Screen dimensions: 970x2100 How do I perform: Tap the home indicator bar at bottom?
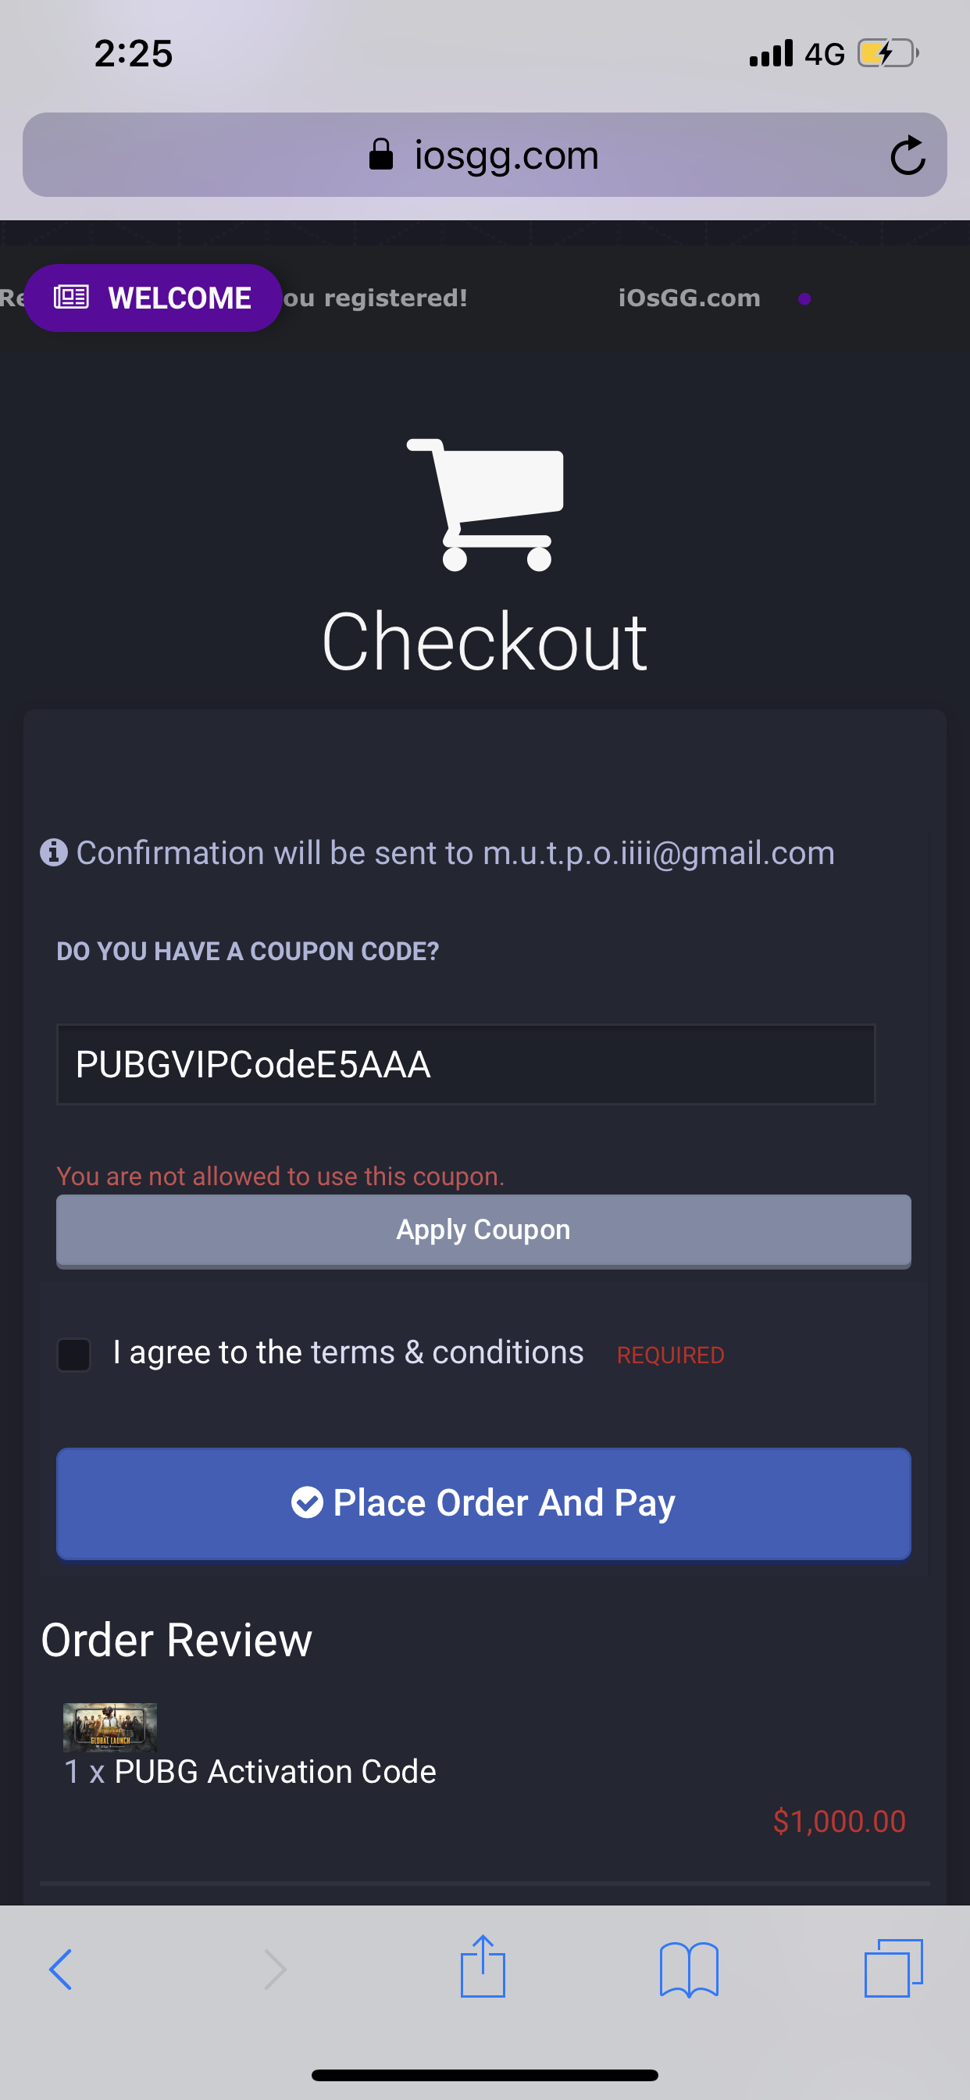tap(484, 2075)
